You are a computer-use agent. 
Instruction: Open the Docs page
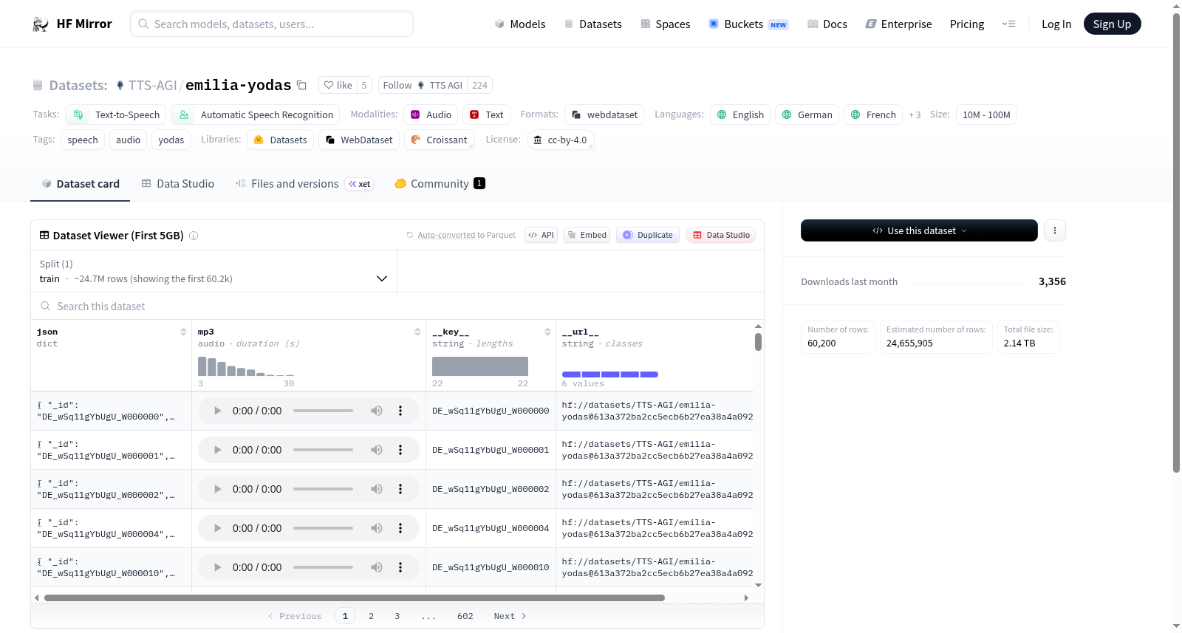(827, 24)
